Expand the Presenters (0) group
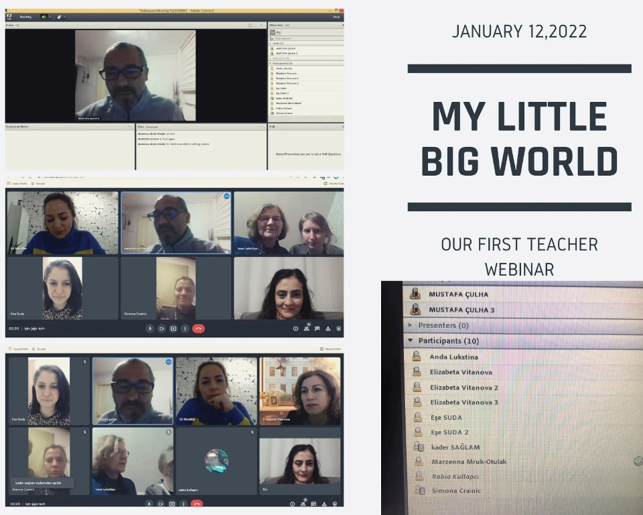 tap(410, 325)
